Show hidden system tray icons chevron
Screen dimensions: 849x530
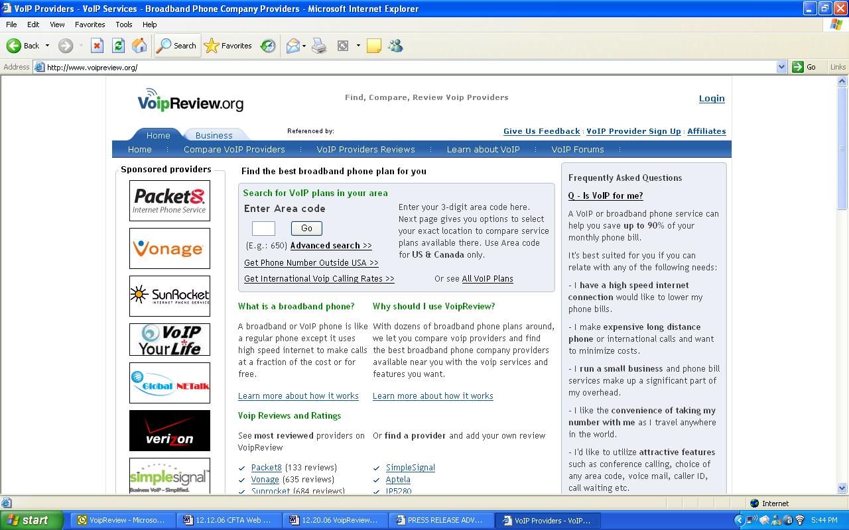(x=740, y=520)
